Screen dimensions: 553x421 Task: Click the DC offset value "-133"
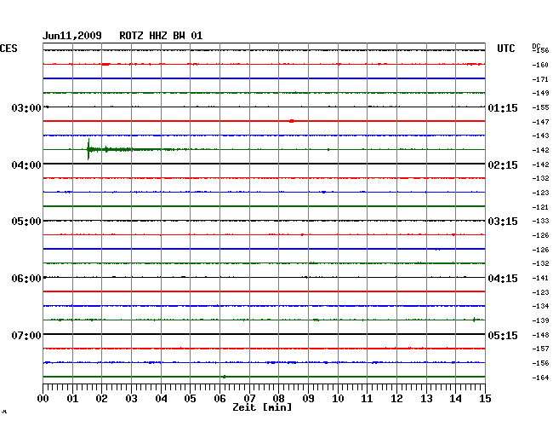click(540, 221)
